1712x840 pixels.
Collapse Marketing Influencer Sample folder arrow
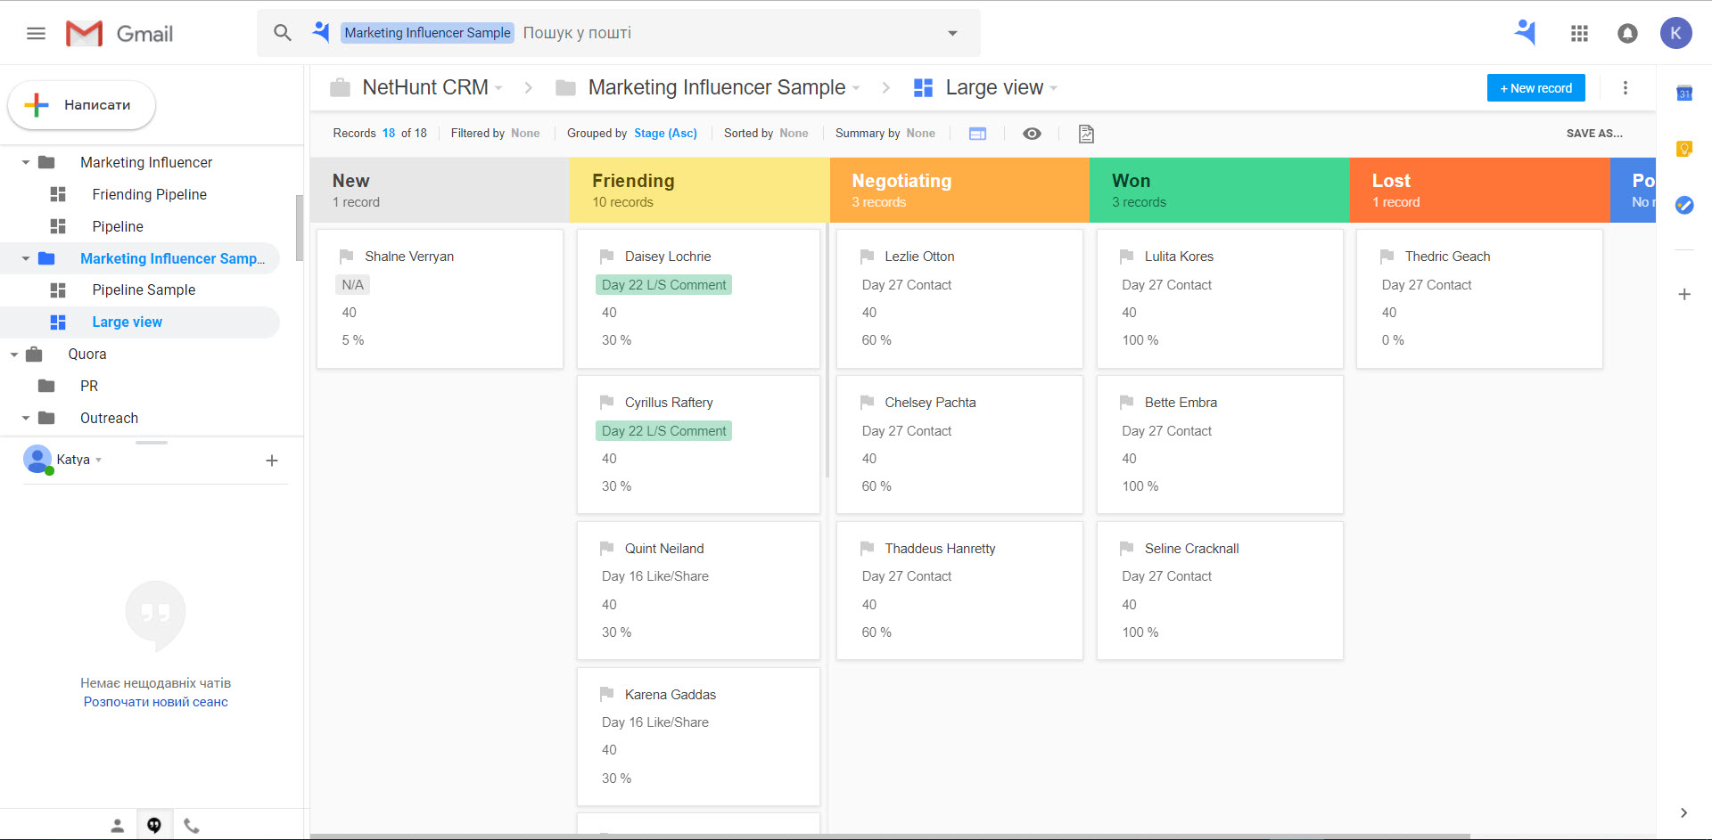point(26,258)
